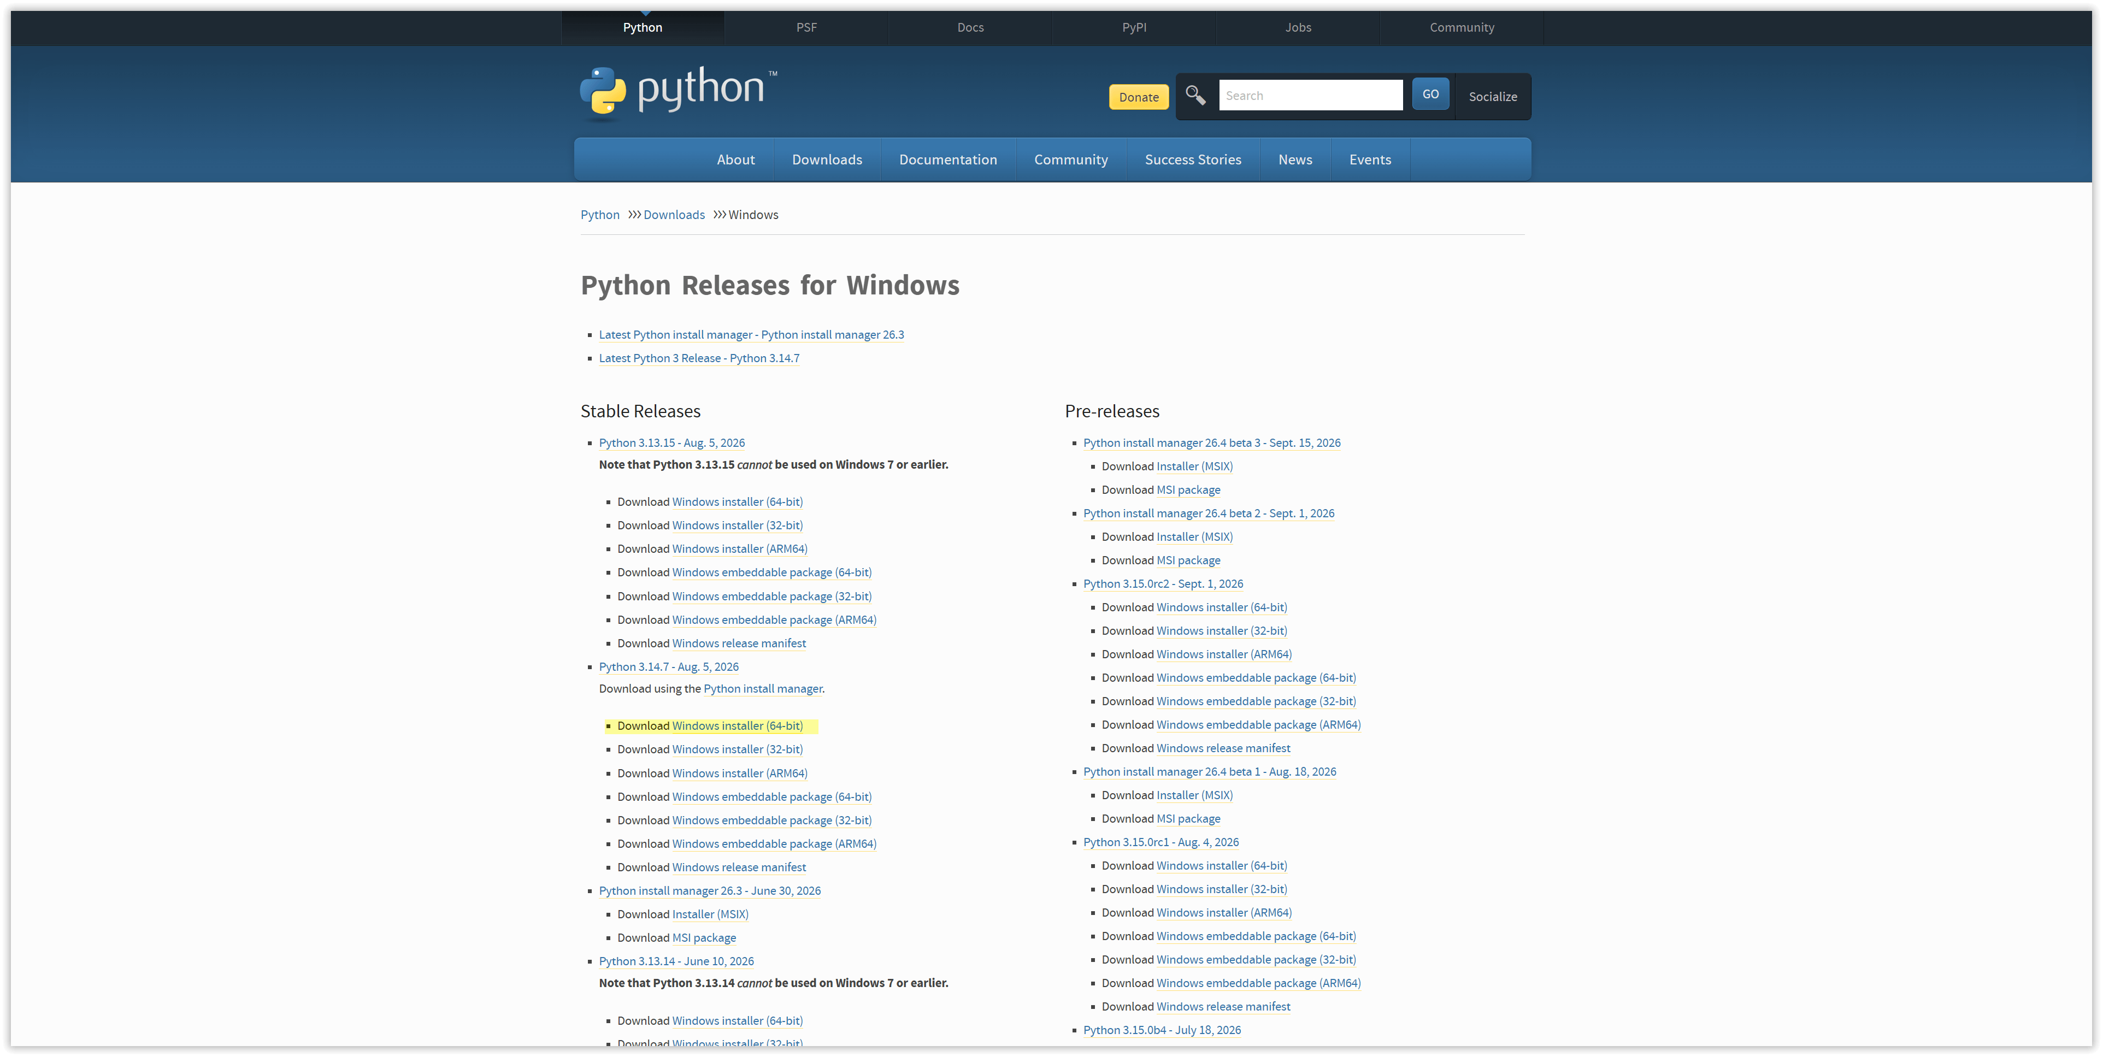Switch to the Jobs top tab
This screenshot has height=1057, width=2103.
[1298, 28]
